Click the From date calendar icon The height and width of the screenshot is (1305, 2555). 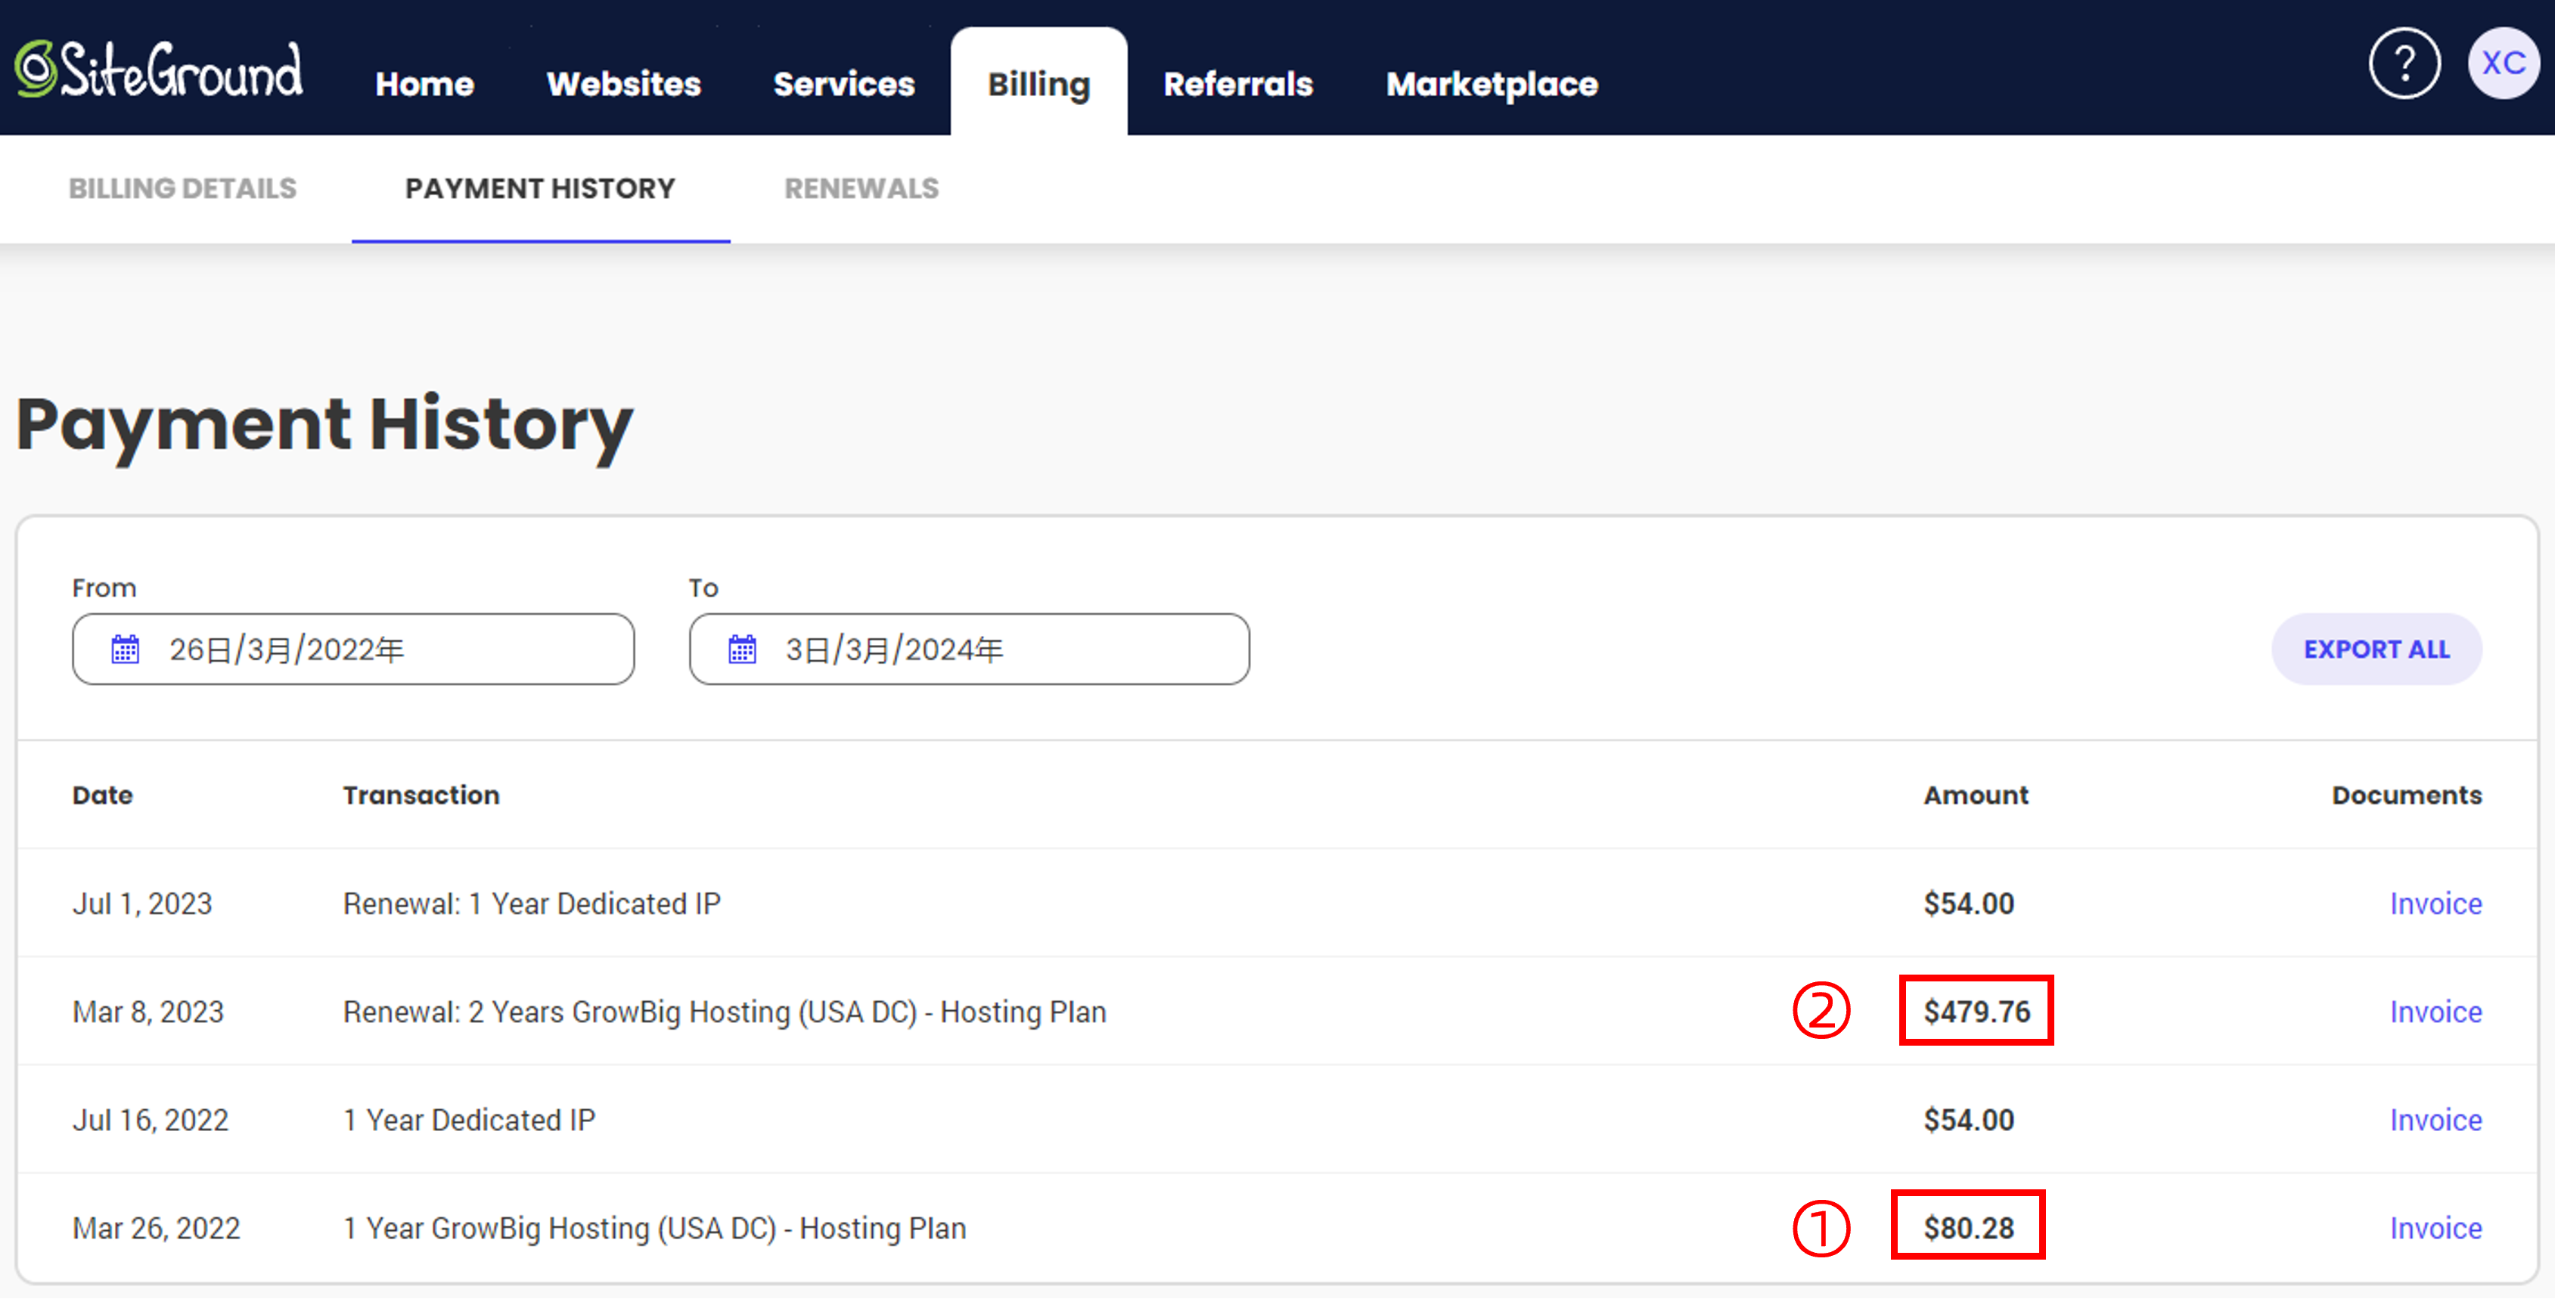(x=125, y=649)
